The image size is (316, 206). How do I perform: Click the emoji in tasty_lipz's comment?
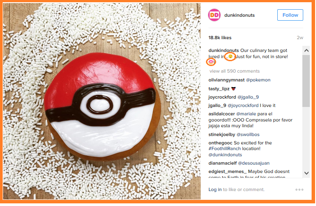(x=233, y=89)
